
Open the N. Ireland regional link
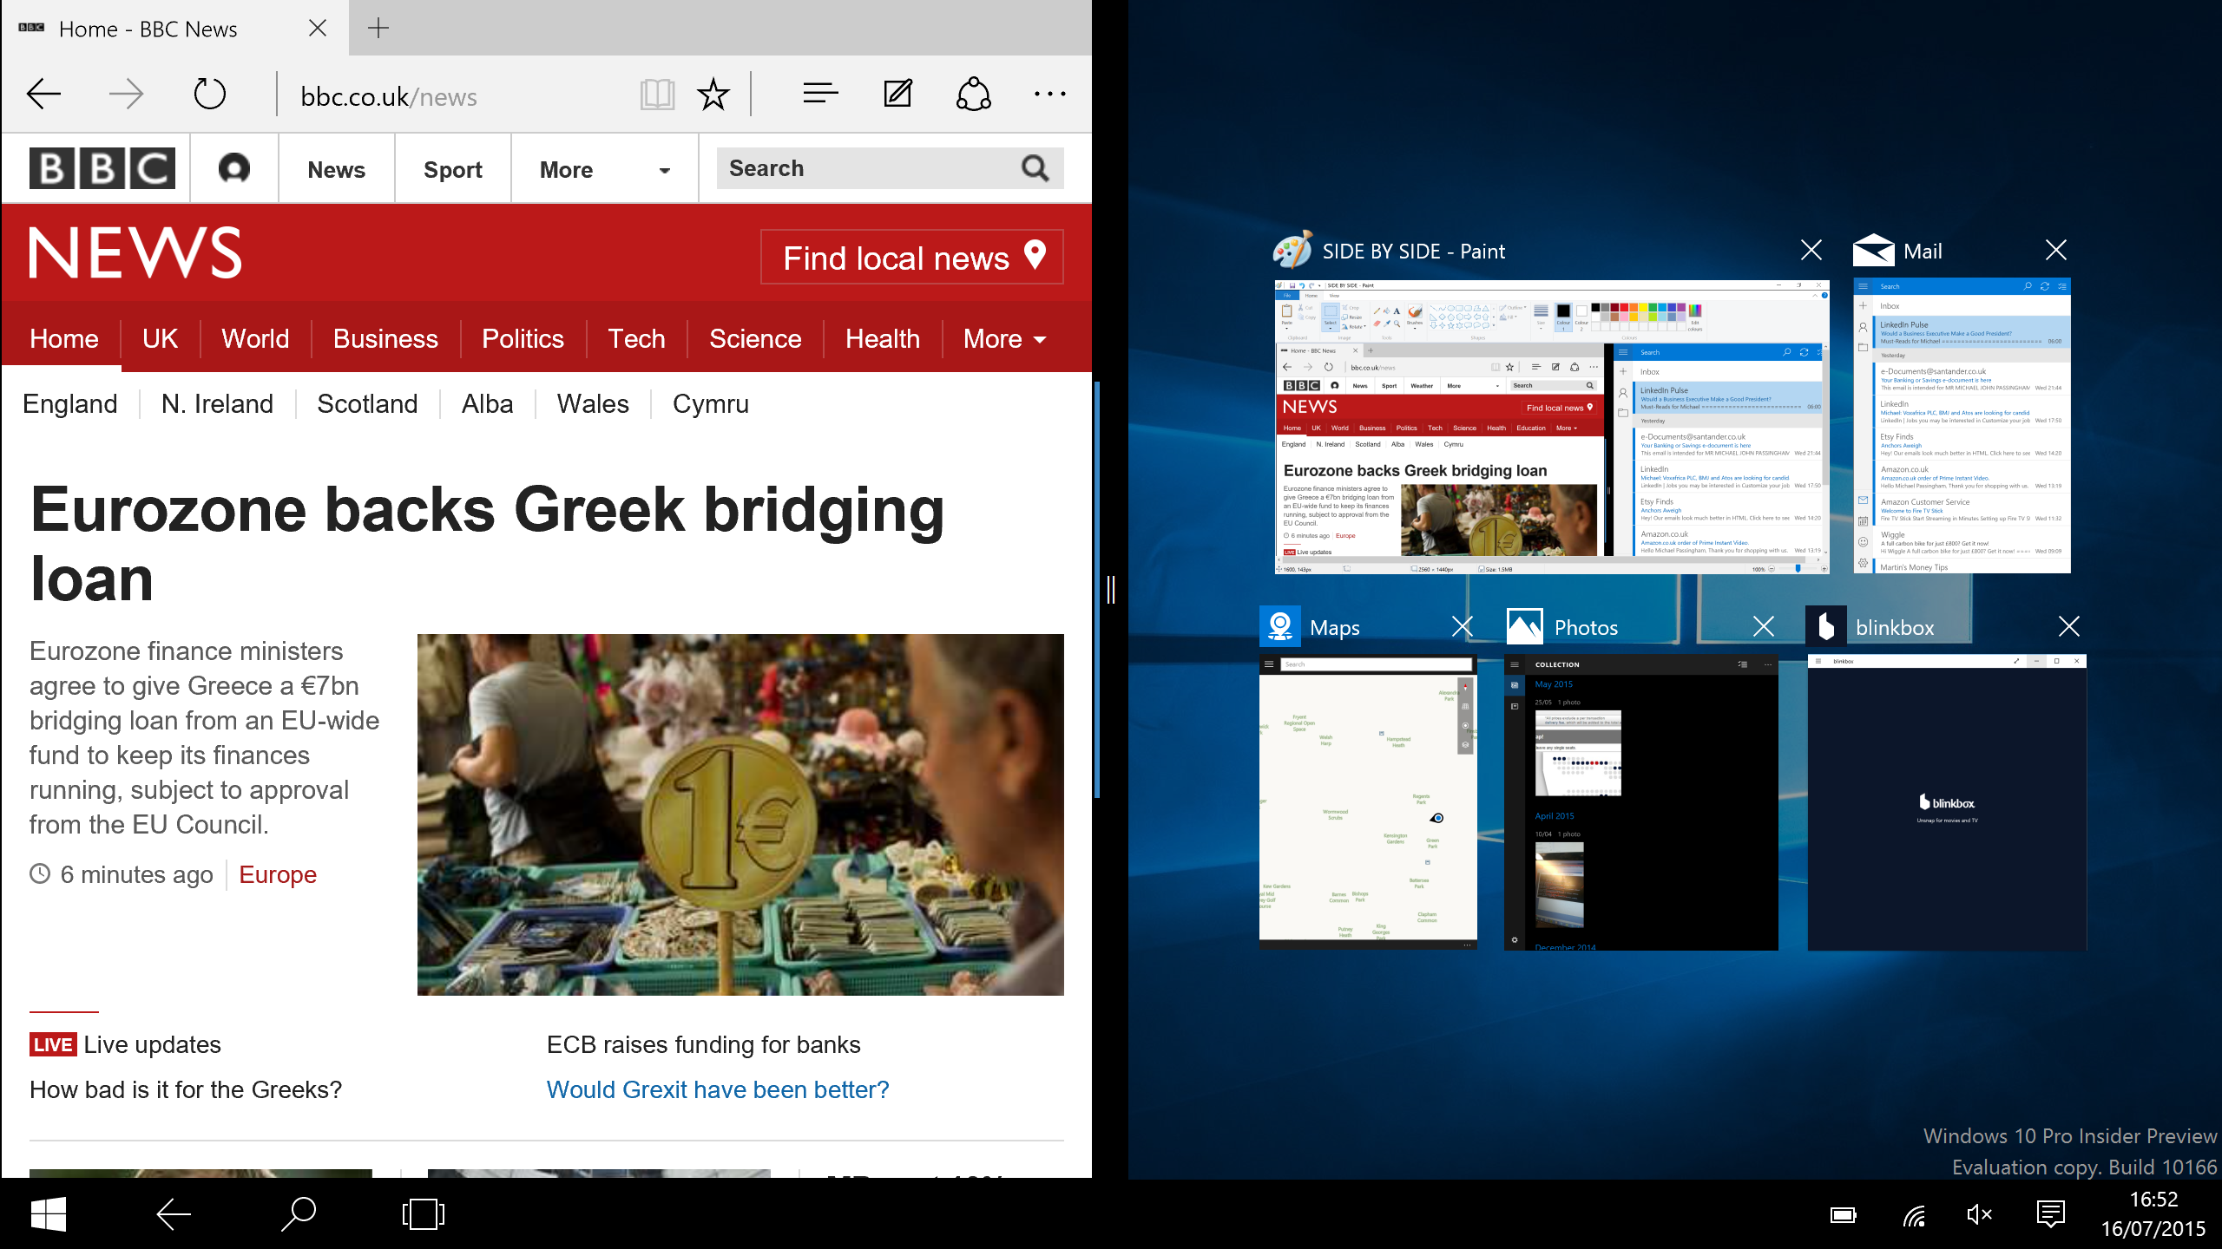tap(217, 404)
